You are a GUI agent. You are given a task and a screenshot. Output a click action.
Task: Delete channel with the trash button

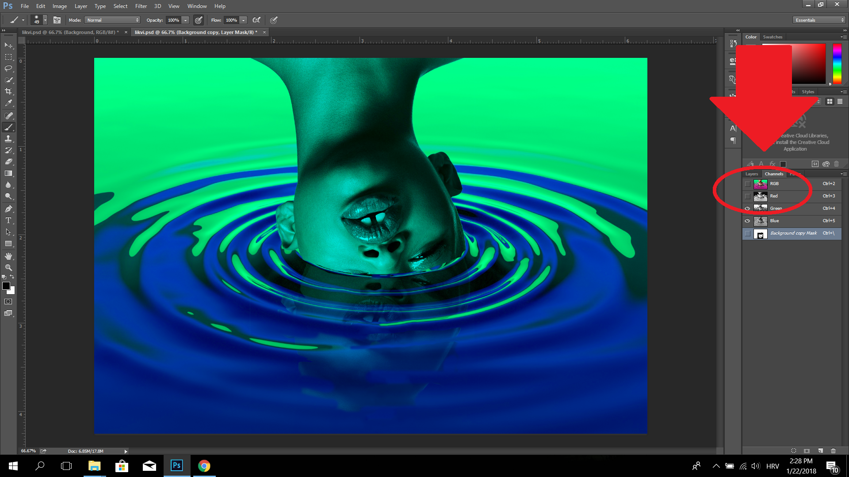tap(833, 451)
